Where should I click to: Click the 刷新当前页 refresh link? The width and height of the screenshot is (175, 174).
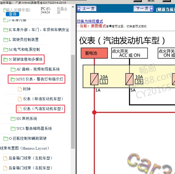pyautogui.click(x=165, y=10)
